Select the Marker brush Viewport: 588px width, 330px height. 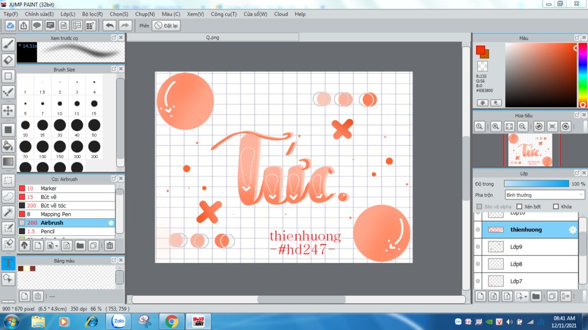click(67, 188)
